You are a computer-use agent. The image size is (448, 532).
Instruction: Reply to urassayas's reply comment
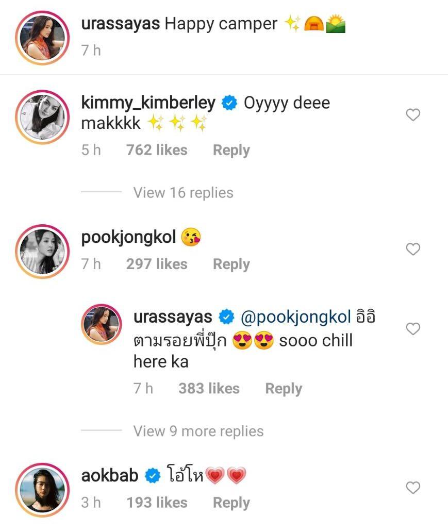(283, 388)
